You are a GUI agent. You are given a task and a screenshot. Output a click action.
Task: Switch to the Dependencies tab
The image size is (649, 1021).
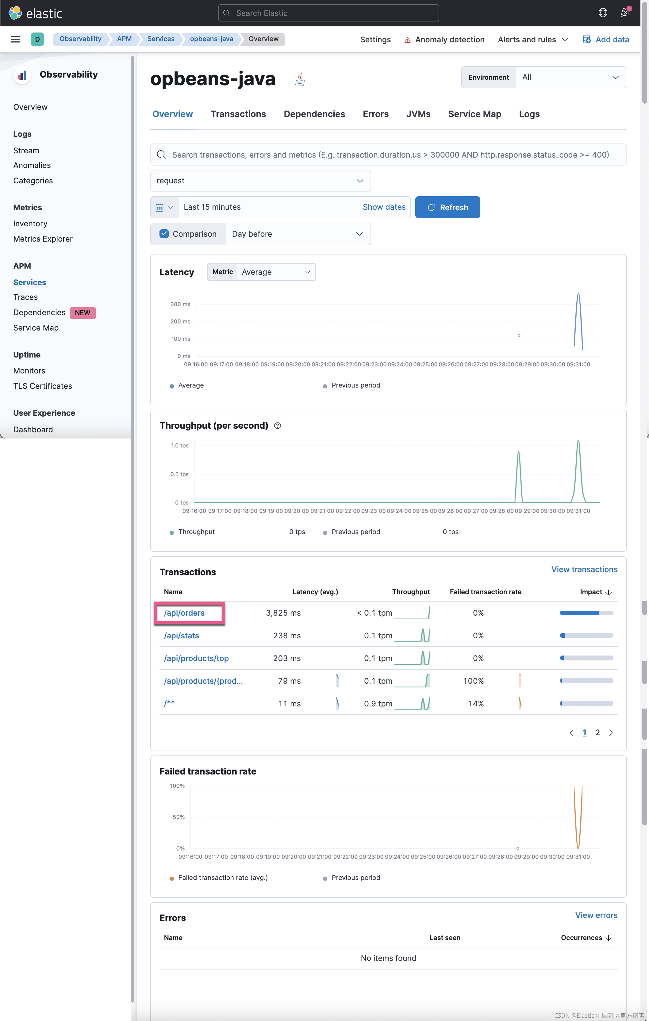tap(314, 114)
